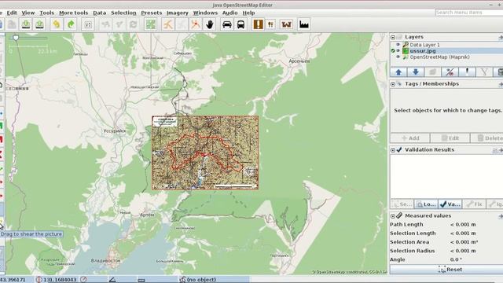The image size is (503, 283).
Task: Click the yellow undo arrow icon
Action: pos(57,24)
